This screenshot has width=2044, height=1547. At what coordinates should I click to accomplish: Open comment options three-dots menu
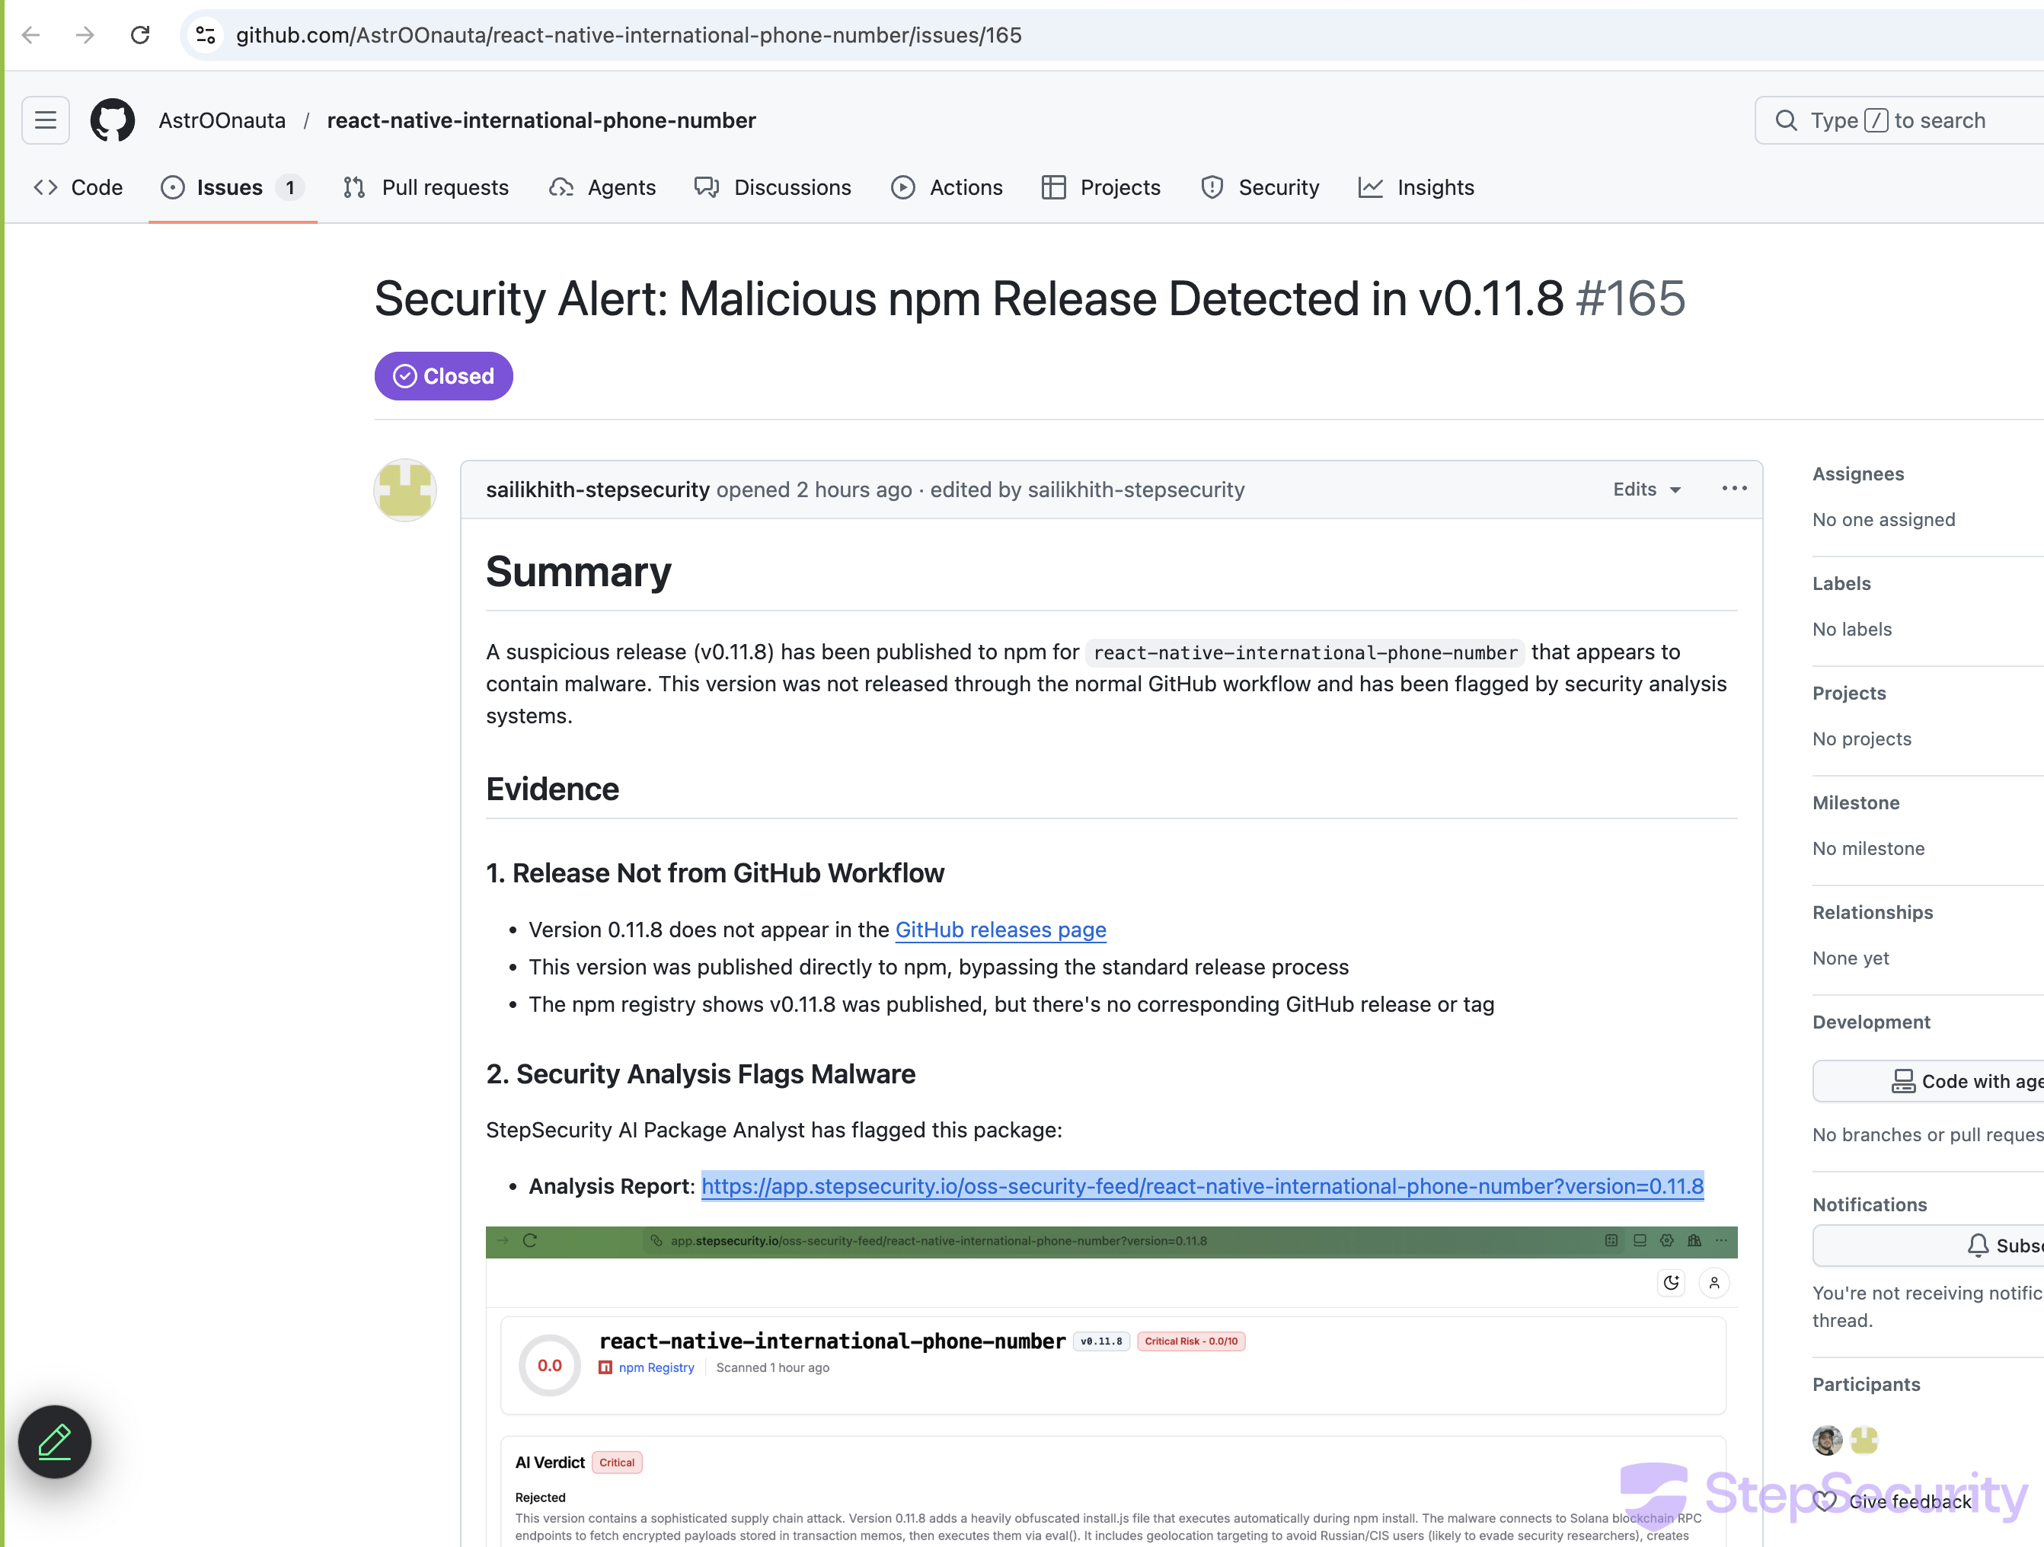point(1733,489)
